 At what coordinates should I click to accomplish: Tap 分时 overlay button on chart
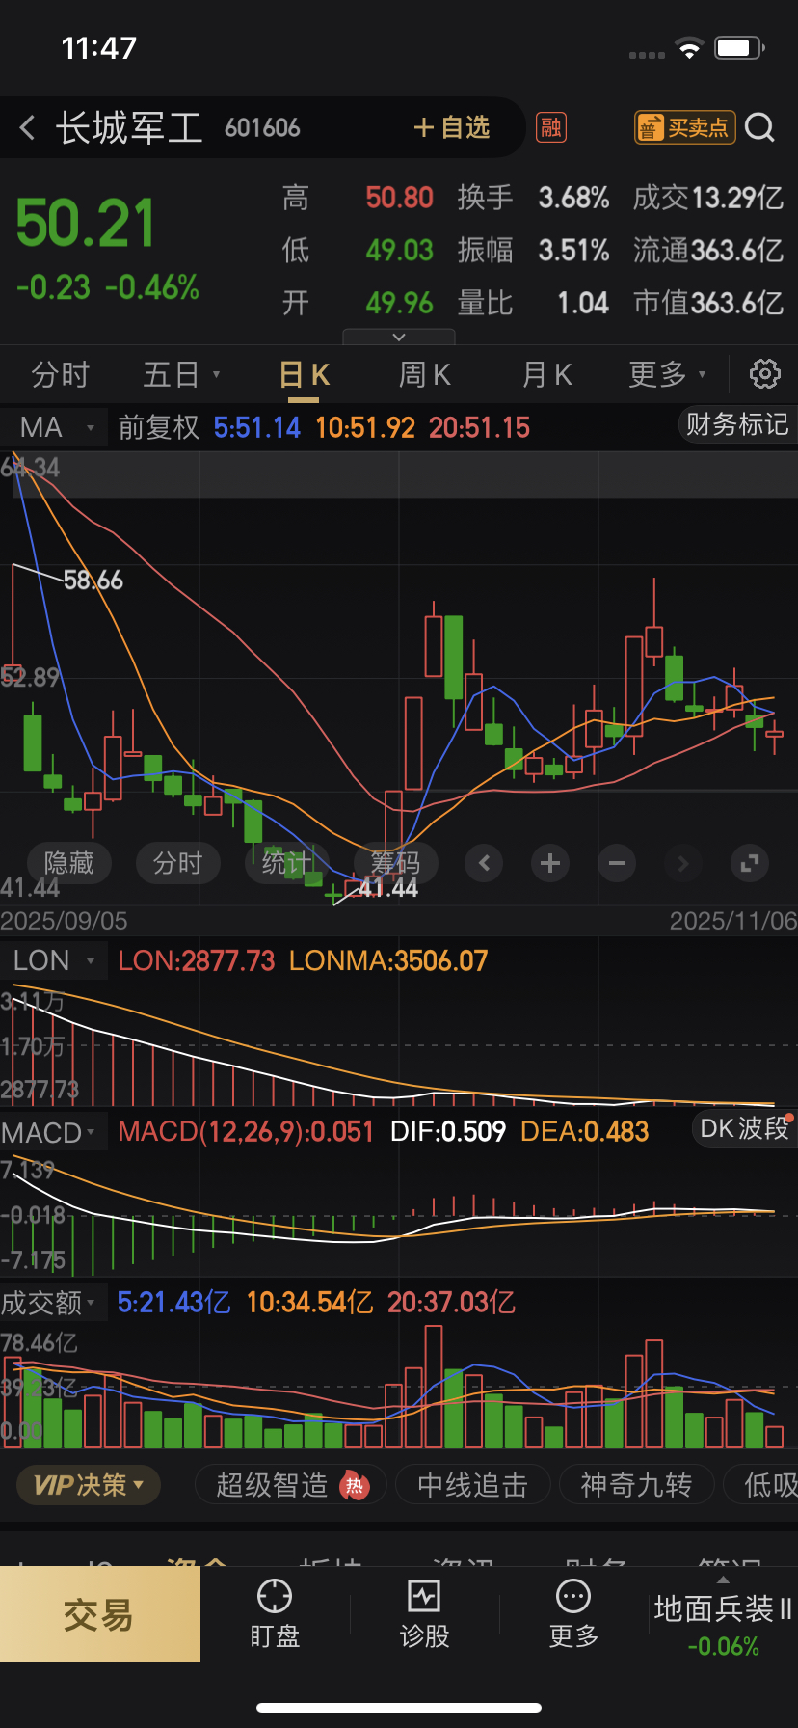click(178, 863)
